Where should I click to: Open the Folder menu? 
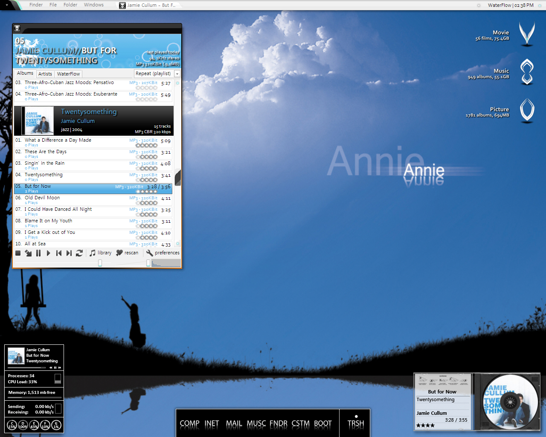70,5
